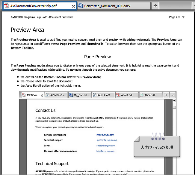The height and width of the screenshot is (175, 195).
Task: Click the embedded preview scrollbar up arrow
Action: 174,100
